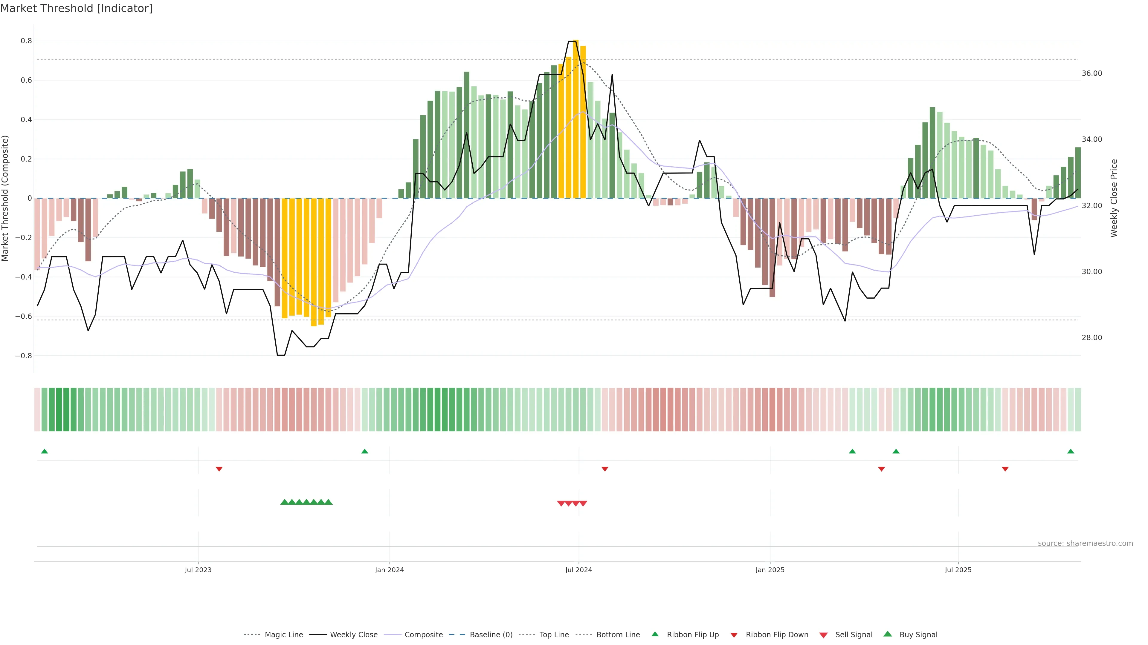Toggle the Composite legend entry
Screen dimensions: 1148x645
(x=423, y=635)
